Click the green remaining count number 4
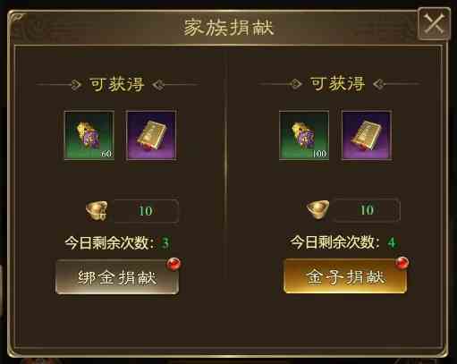 [x=392, y=242]
